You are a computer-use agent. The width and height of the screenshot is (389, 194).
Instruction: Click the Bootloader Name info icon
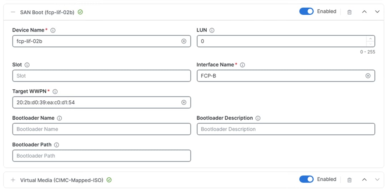(59, 118)
